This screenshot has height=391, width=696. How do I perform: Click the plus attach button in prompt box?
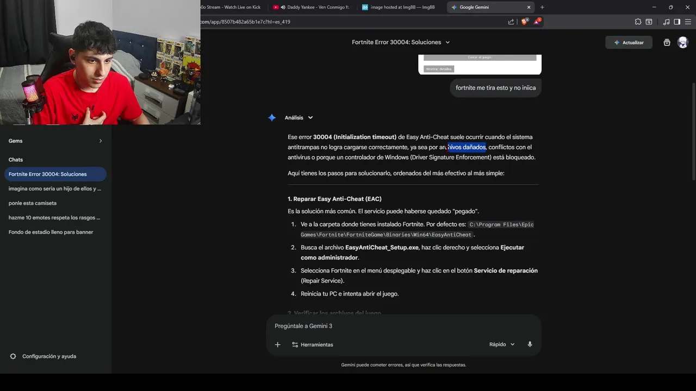277,344
